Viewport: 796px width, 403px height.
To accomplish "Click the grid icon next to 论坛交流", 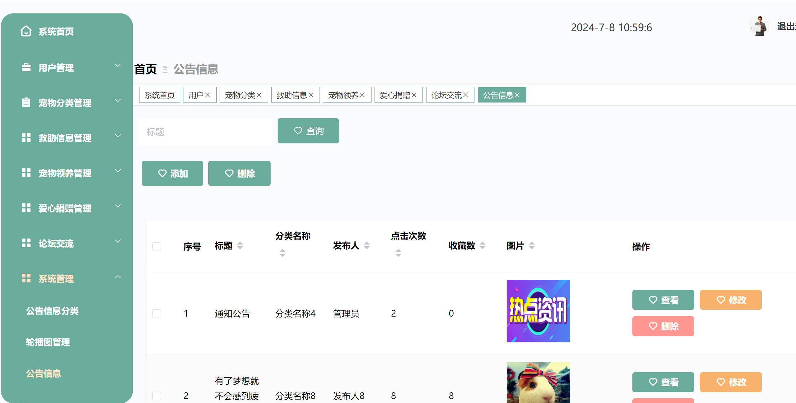I will click(x=26, y=243).
